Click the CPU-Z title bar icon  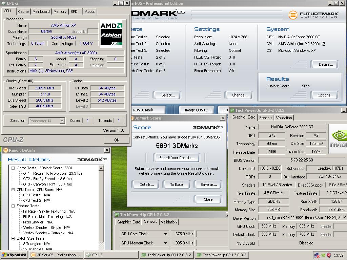point(3,3)
